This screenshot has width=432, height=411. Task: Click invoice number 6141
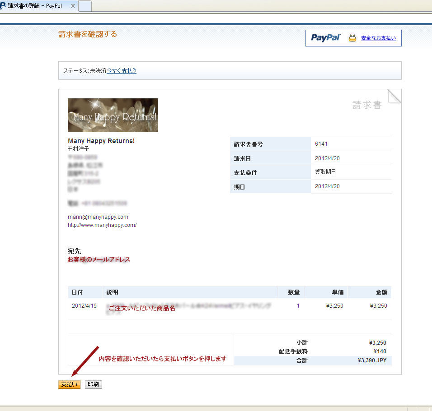(321, 144)
